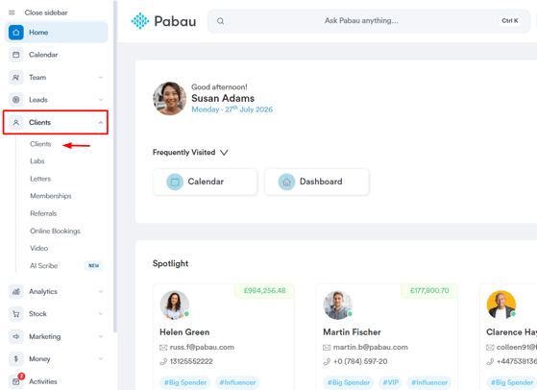Click Martin Fischer's avatar photo

pos(338,305)
